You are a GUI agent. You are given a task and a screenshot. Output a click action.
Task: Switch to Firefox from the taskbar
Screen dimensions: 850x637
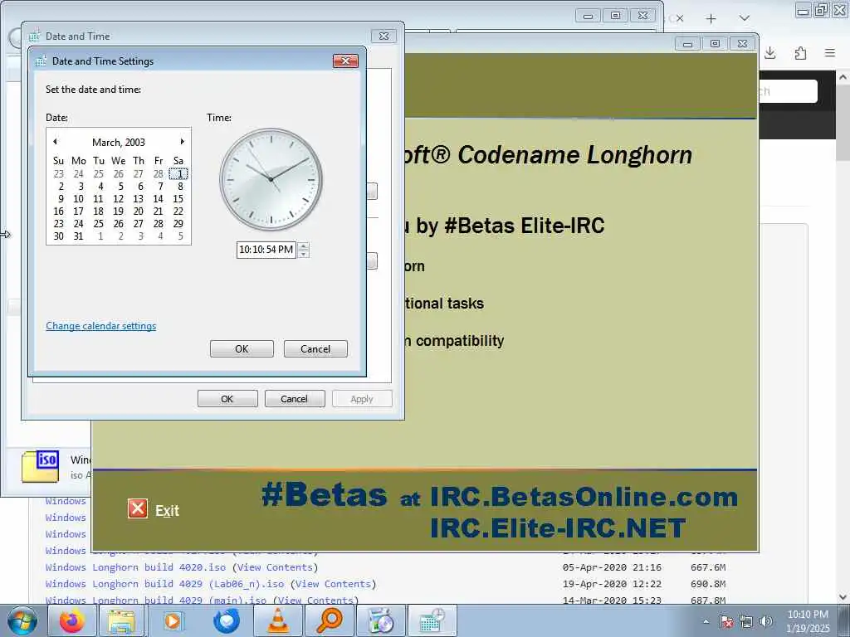point(72,620)
